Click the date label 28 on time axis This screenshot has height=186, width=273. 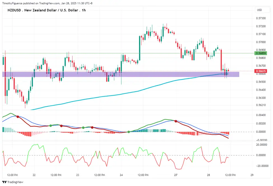(208, 175)
